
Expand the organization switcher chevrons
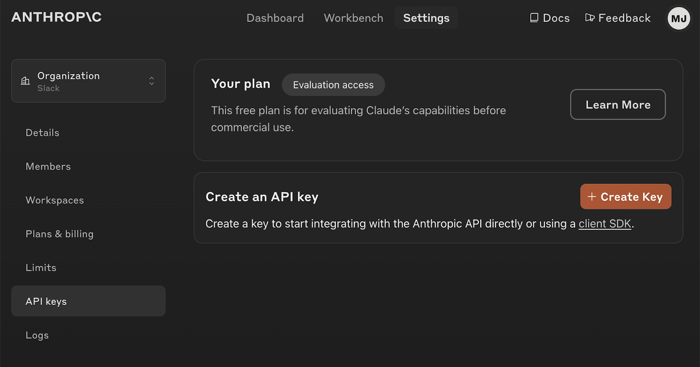[151, 81]
